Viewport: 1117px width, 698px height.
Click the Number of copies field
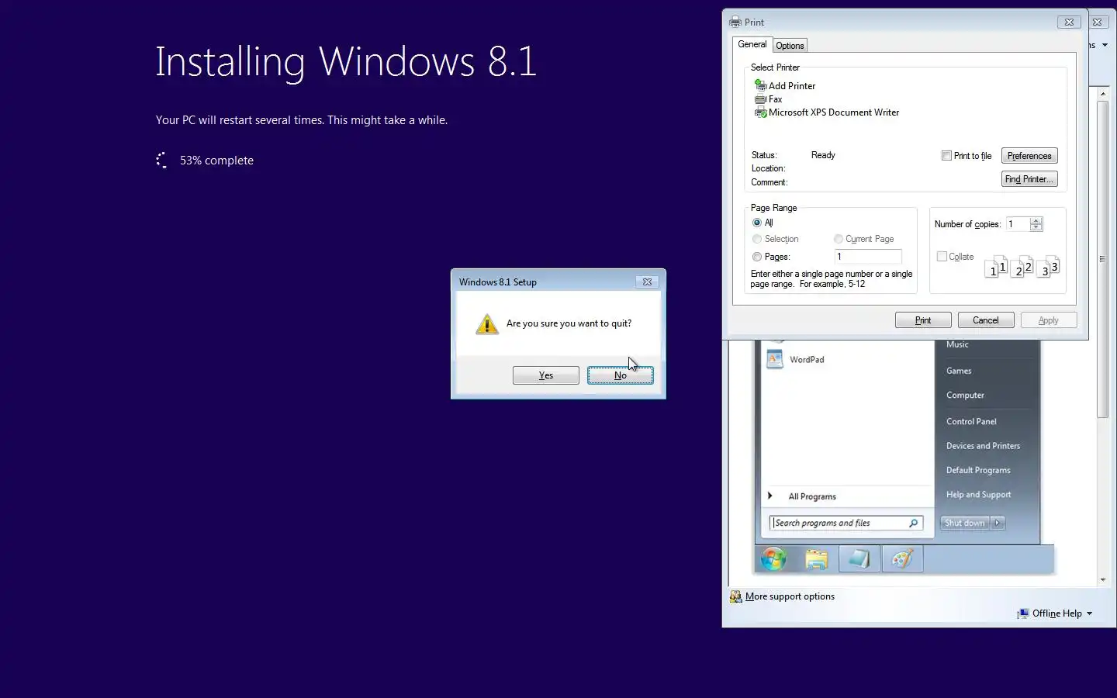click(1018, 224)
